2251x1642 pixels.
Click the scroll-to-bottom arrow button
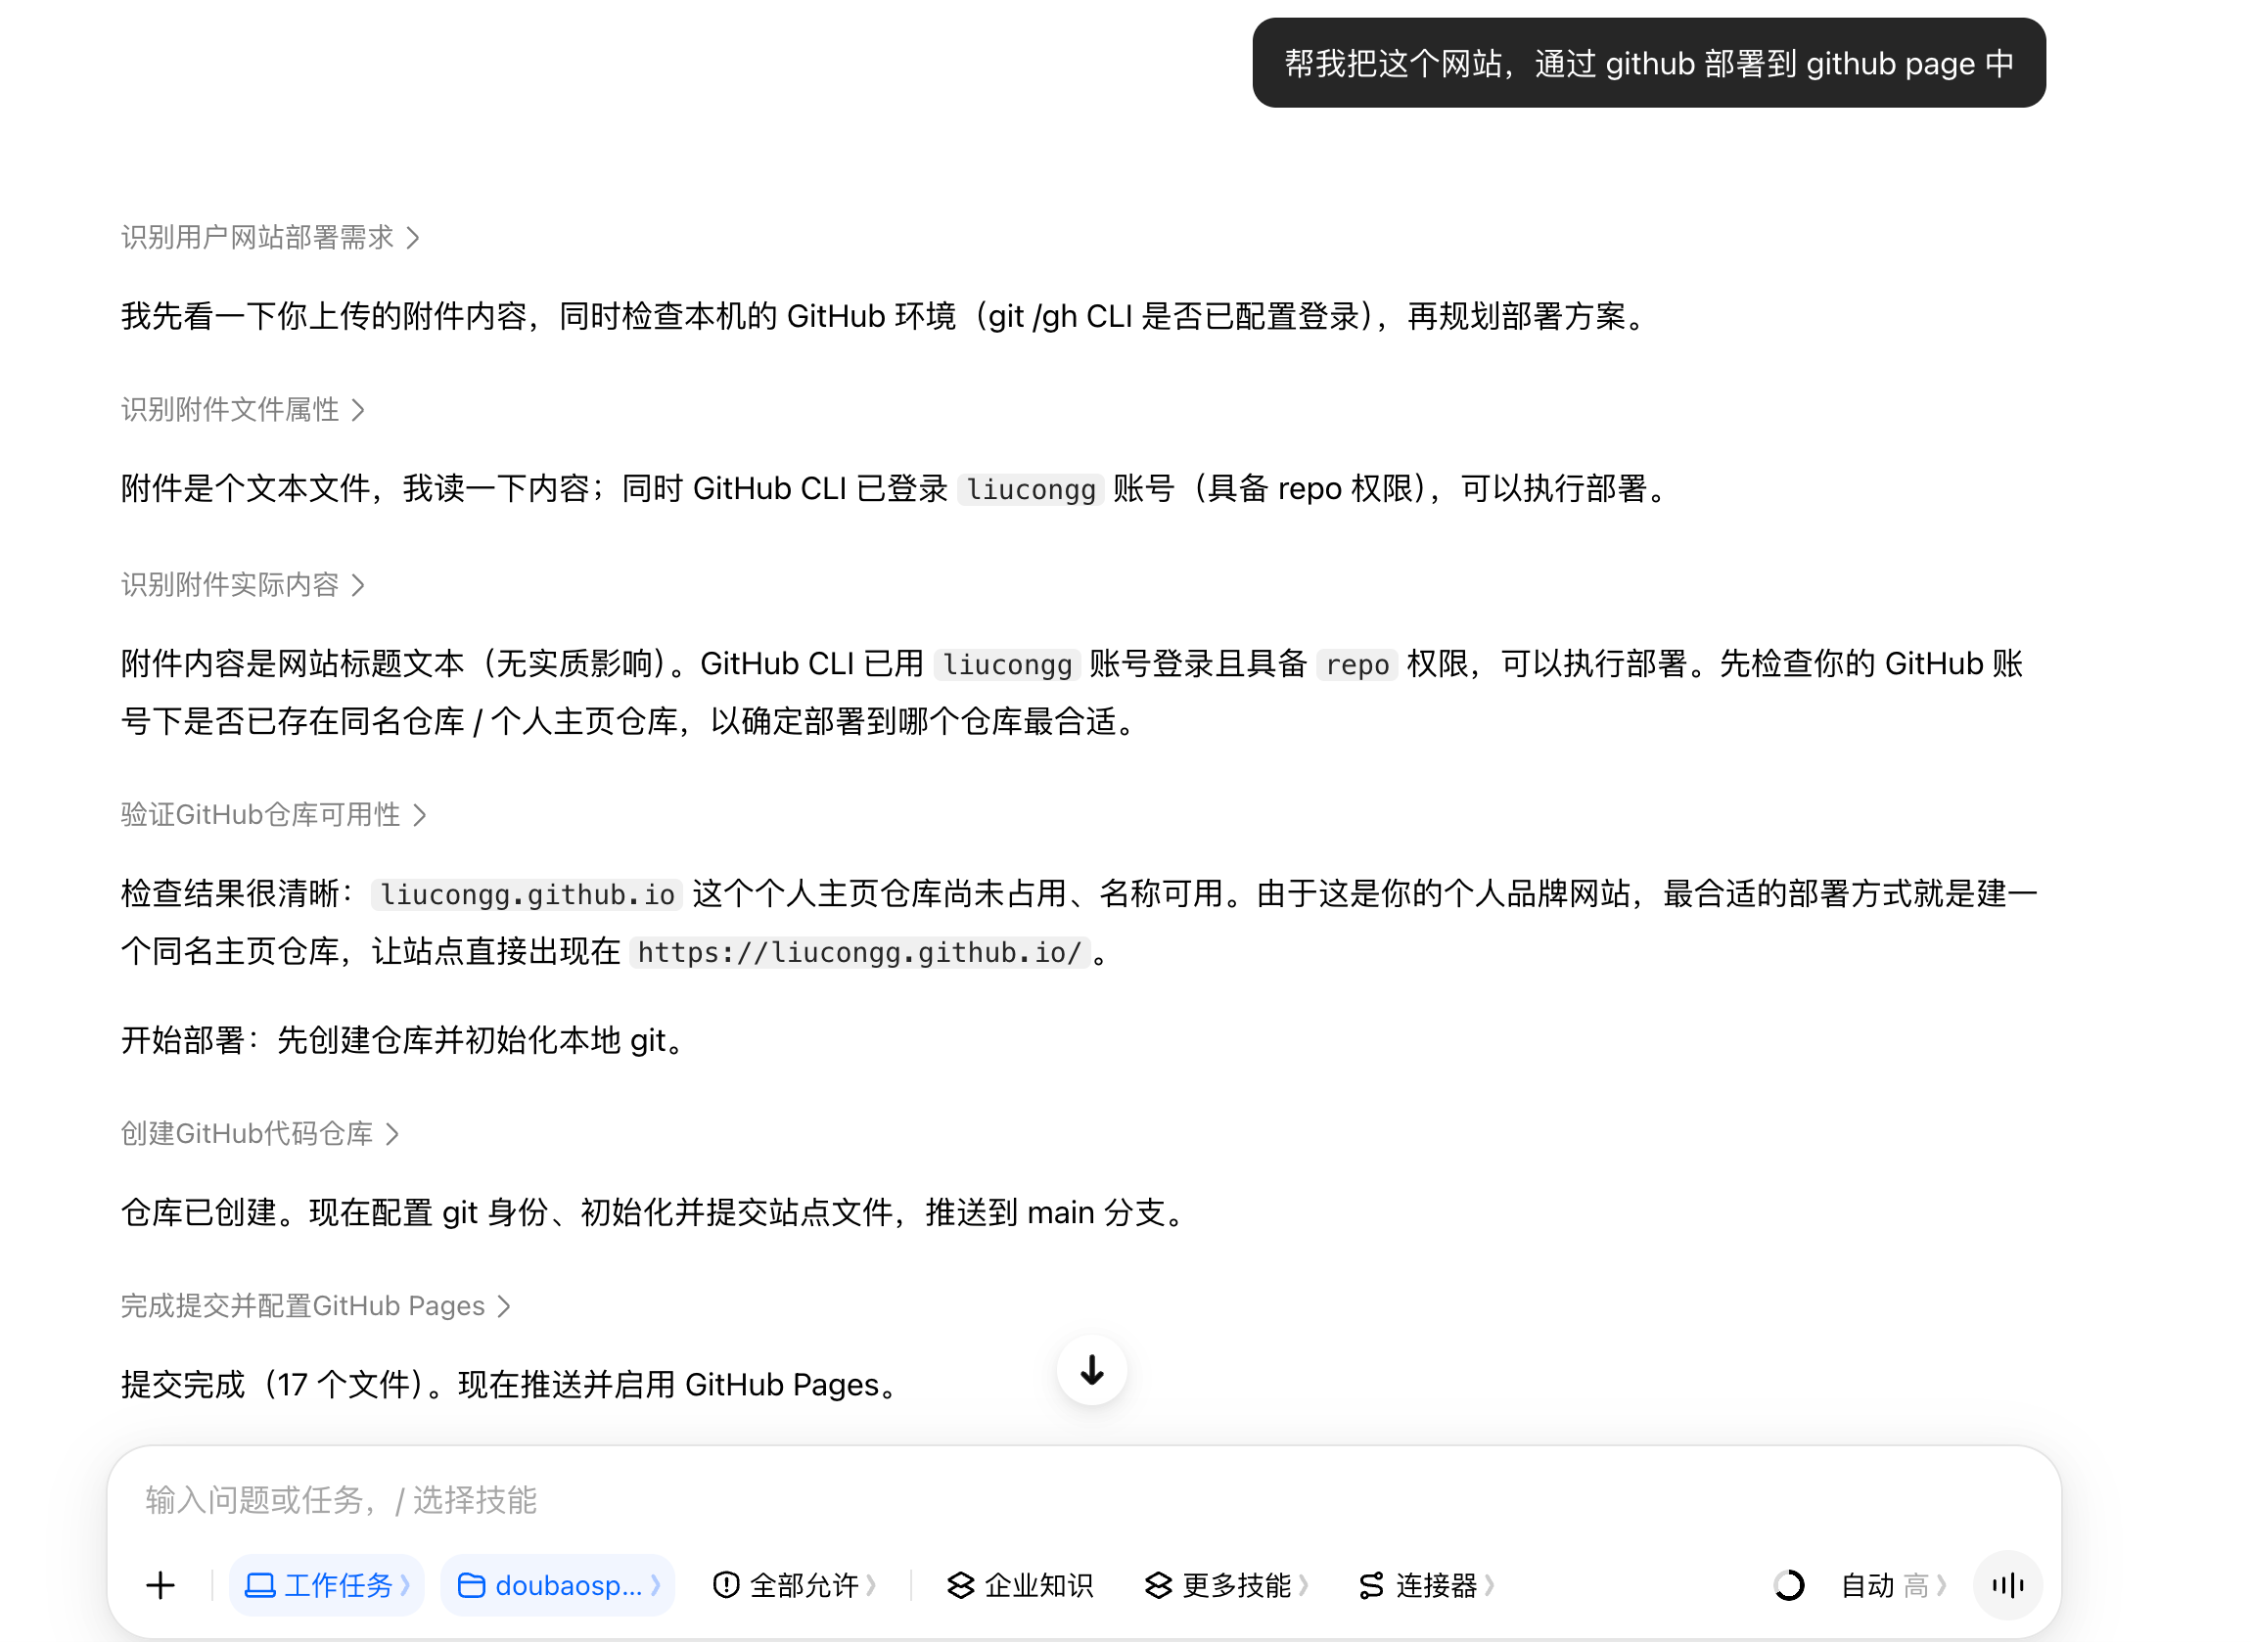point(1091,1370)
